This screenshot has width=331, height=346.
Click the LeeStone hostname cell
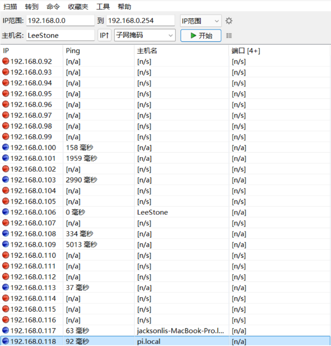153,212
